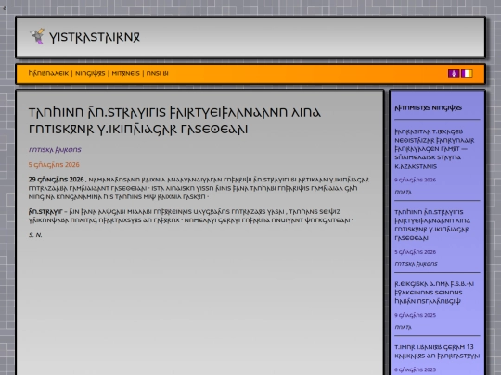Open the sidebar headline mentioning F.S.B.

[x=434, y=293]
